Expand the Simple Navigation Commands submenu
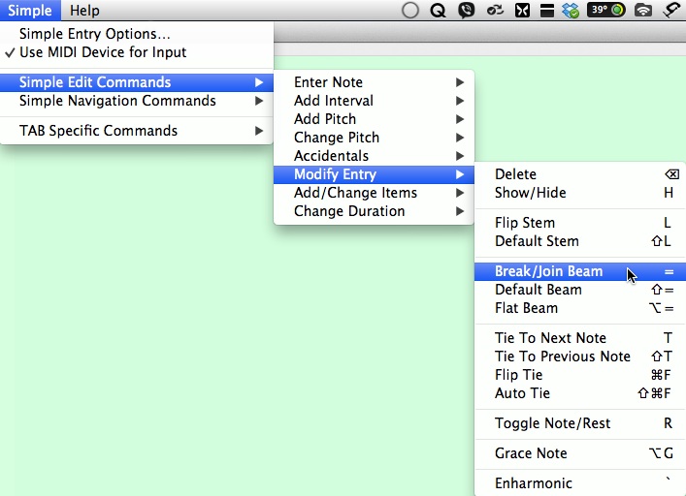 117,101
